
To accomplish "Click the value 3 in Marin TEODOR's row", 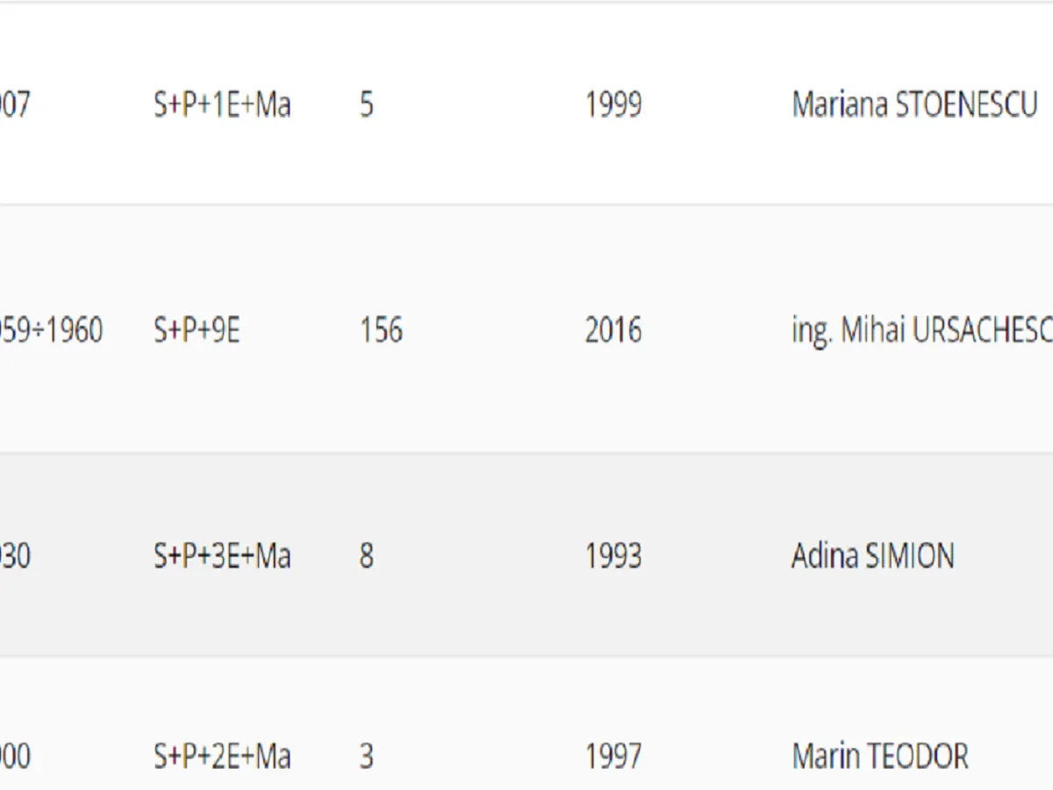I will point(367,756).
